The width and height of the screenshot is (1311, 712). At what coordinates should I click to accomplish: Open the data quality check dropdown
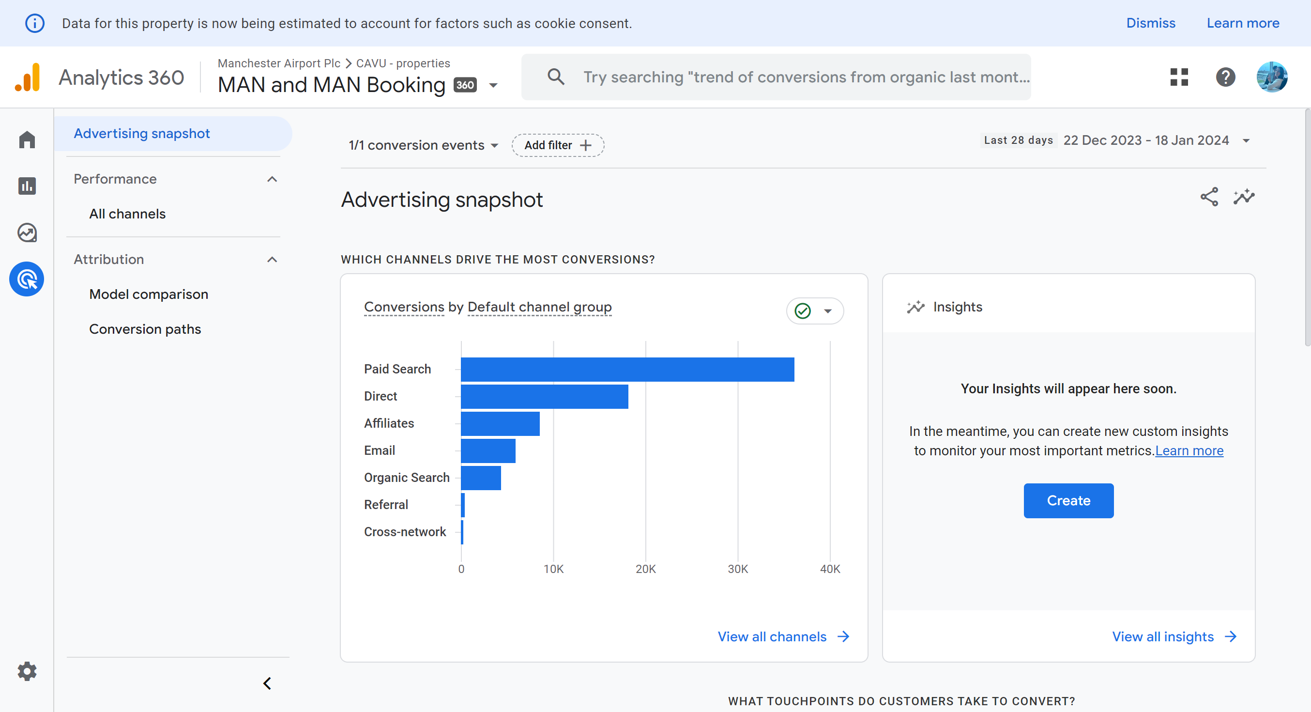click(x=815, y=310)
